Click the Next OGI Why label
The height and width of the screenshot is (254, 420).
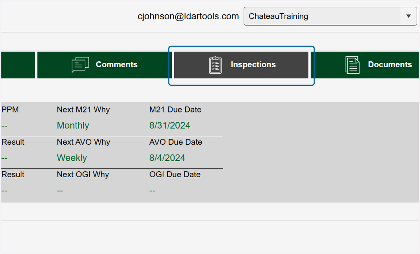point(83,174)
